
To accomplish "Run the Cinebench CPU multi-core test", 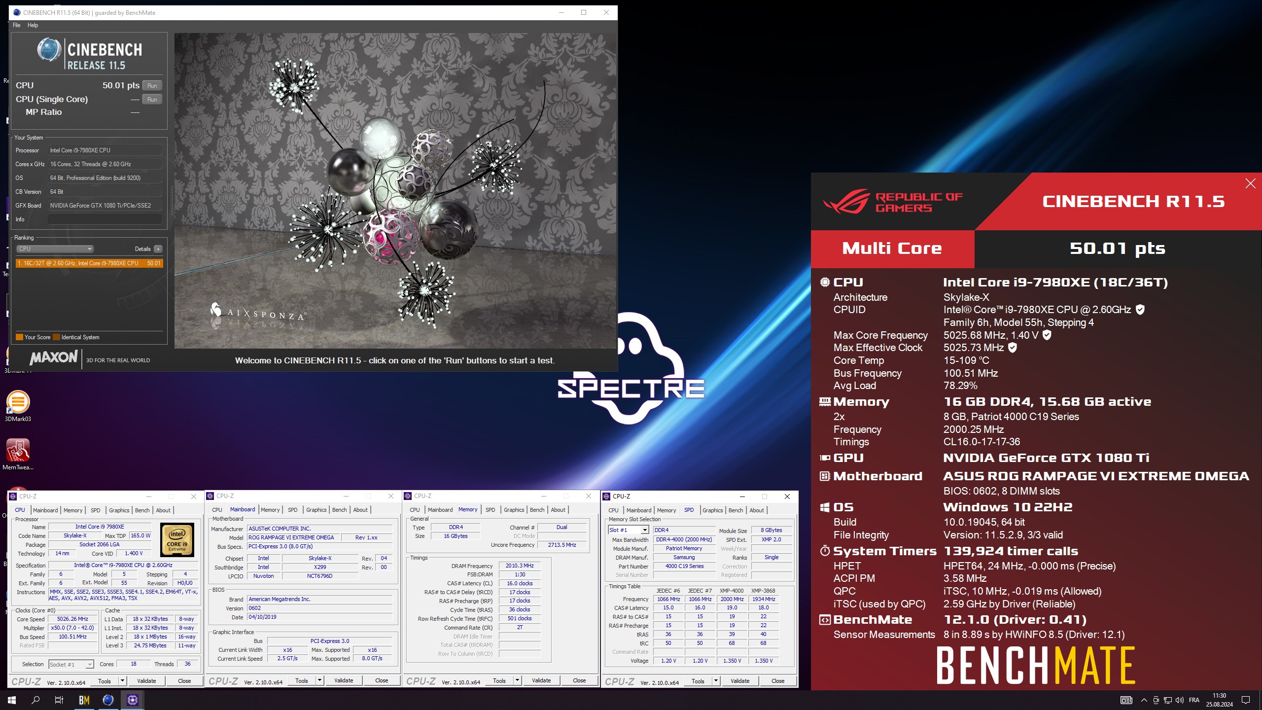I will tap(152, 85).
